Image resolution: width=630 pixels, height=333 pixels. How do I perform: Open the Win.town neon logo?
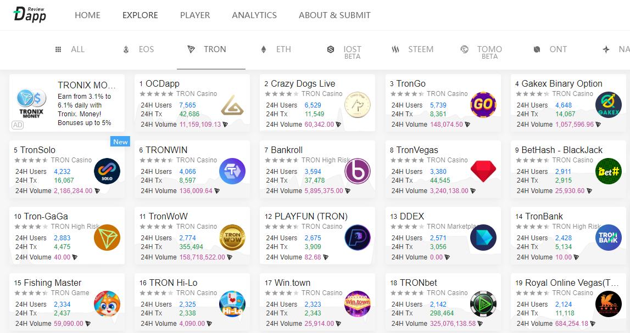[358, 304]
